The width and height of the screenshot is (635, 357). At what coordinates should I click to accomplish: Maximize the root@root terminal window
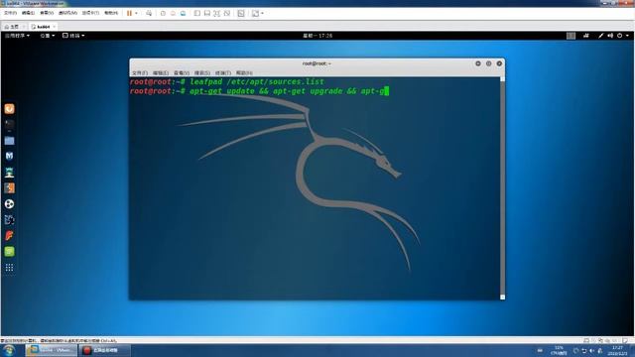[x=489, y=63]
